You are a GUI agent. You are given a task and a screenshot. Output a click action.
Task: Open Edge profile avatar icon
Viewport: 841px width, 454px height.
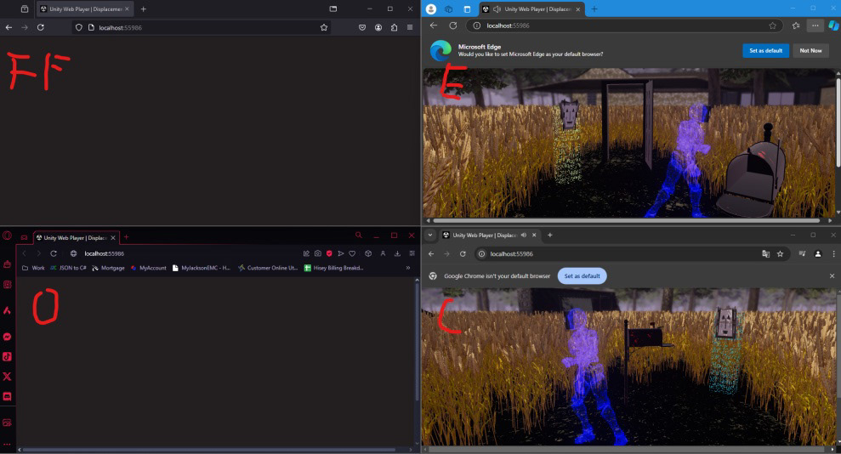coord(430,9)
